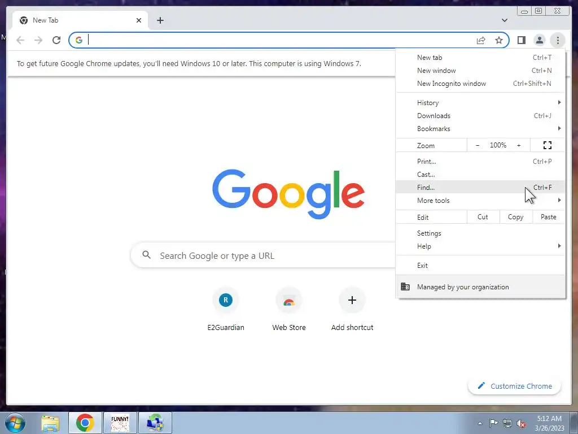Reload the page with the refresh icon
This screenshot has height=434, width=578.
tap(56, 40)
